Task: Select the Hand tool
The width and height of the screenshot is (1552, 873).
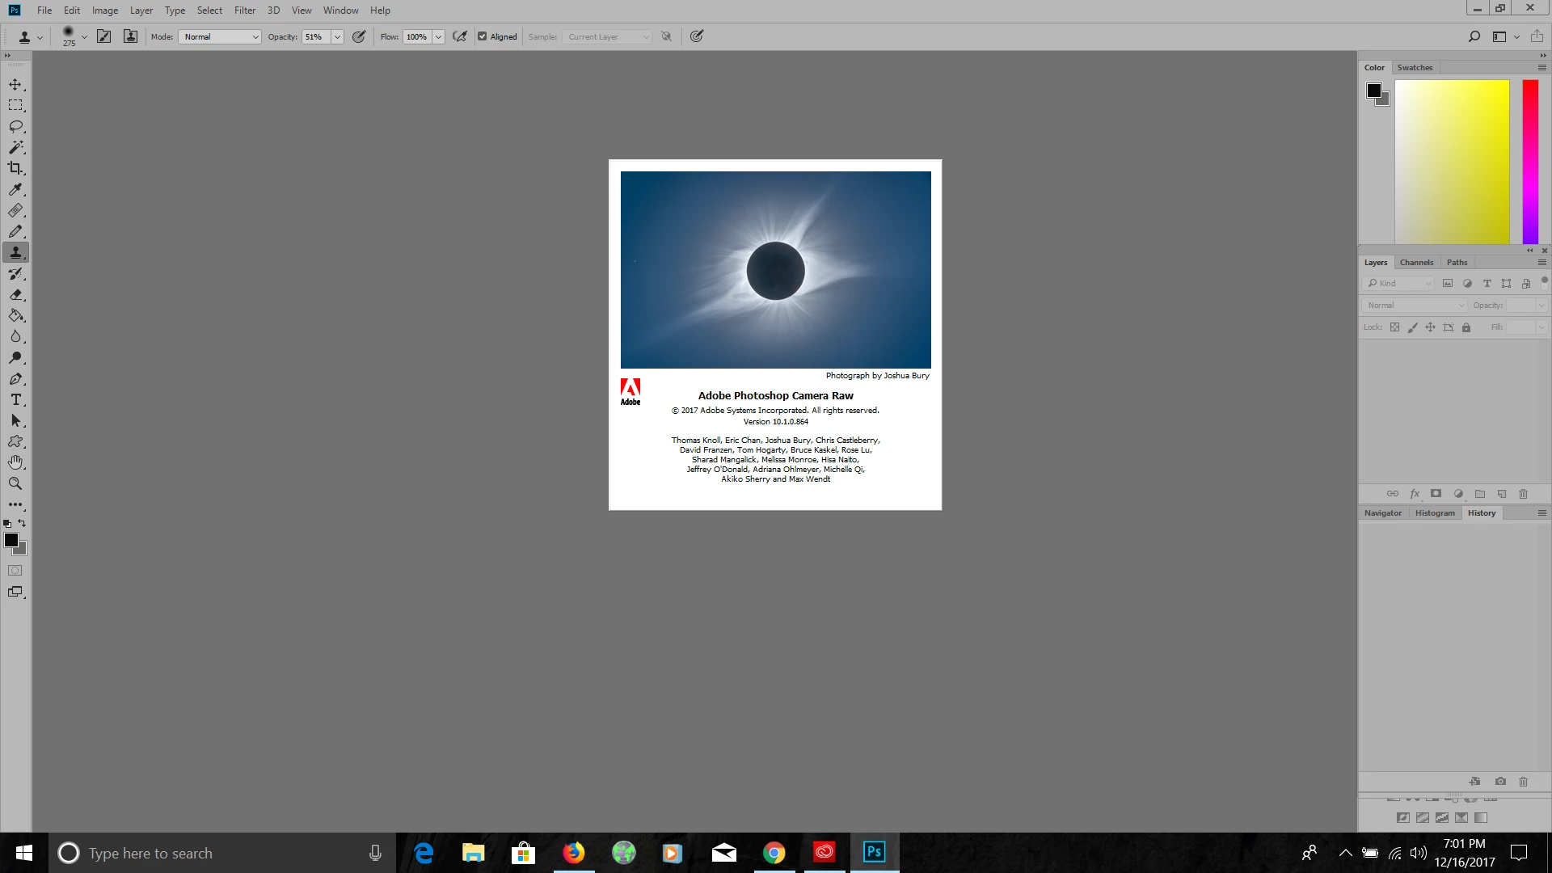Action: tap(15, 462)
